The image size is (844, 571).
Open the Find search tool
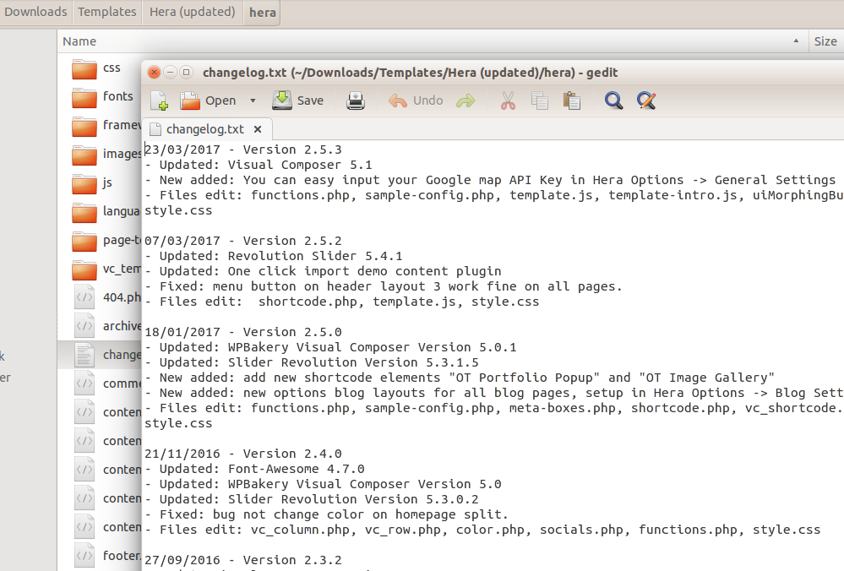click(614, 101)
